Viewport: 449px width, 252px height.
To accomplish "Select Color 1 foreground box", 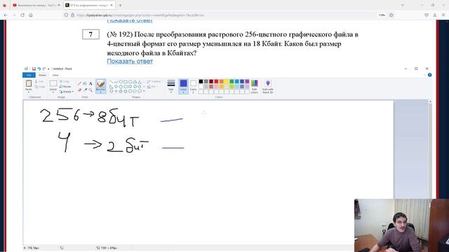I will [x=184, y=87].
